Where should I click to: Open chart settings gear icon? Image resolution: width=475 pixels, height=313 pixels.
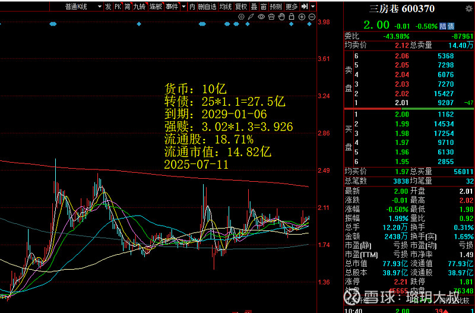tap(241, 17)
